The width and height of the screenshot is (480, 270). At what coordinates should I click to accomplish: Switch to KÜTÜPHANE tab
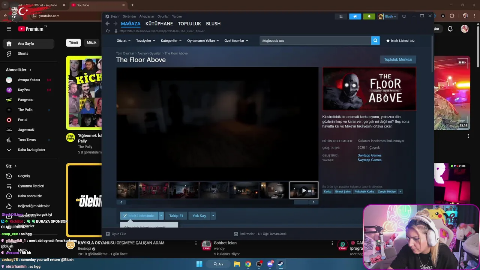tap(159, 24)
